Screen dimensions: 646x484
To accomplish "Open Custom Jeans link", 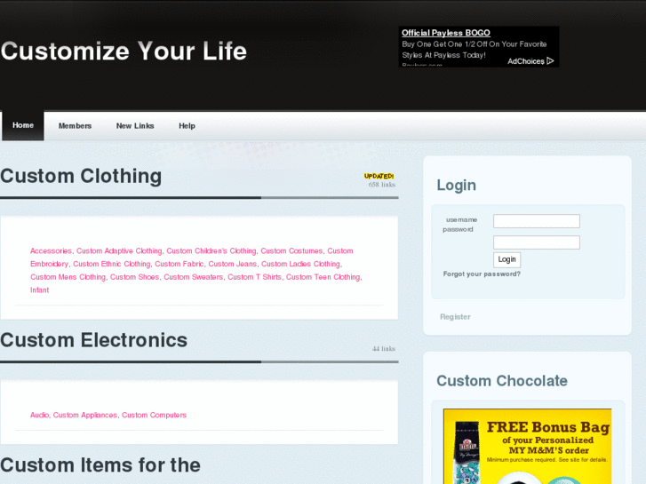I will [x=232, y=264].
